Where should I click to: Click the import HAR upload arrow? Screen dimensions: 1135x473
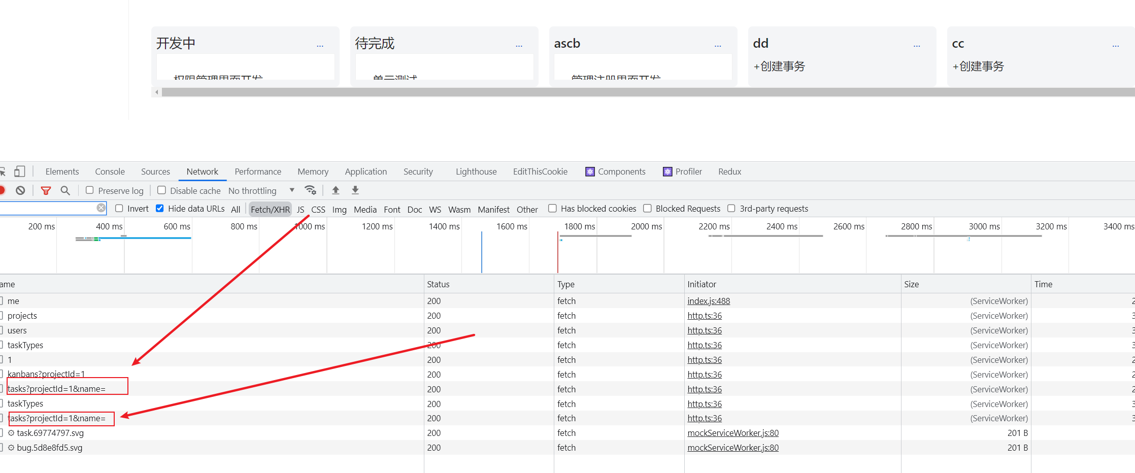(336, 190)
